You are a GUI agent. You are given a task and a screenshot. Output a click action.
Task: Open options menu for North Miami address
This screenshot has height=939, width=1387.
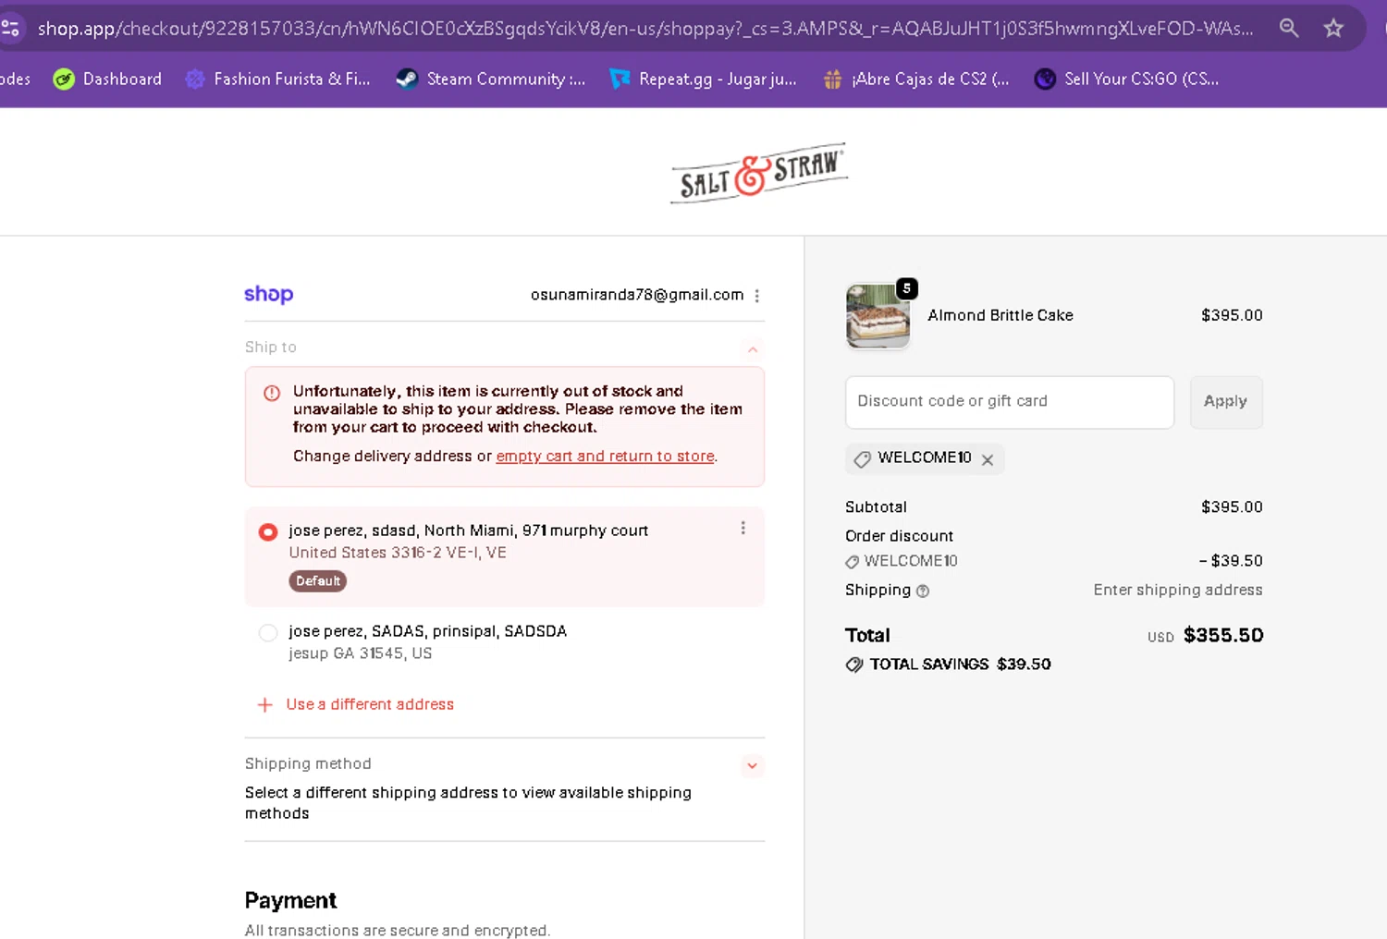coord(743,528)
